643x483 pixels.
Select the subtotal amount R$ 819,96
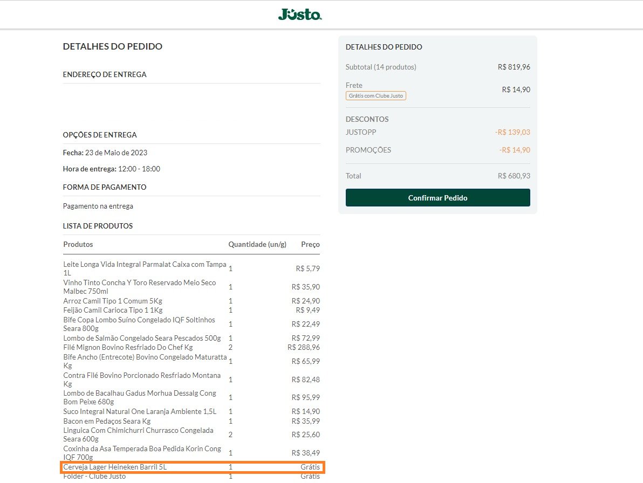coord(514,67)
